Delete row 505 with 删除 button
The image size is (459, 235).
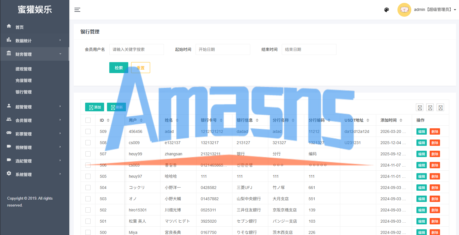[x=435, y=176]
